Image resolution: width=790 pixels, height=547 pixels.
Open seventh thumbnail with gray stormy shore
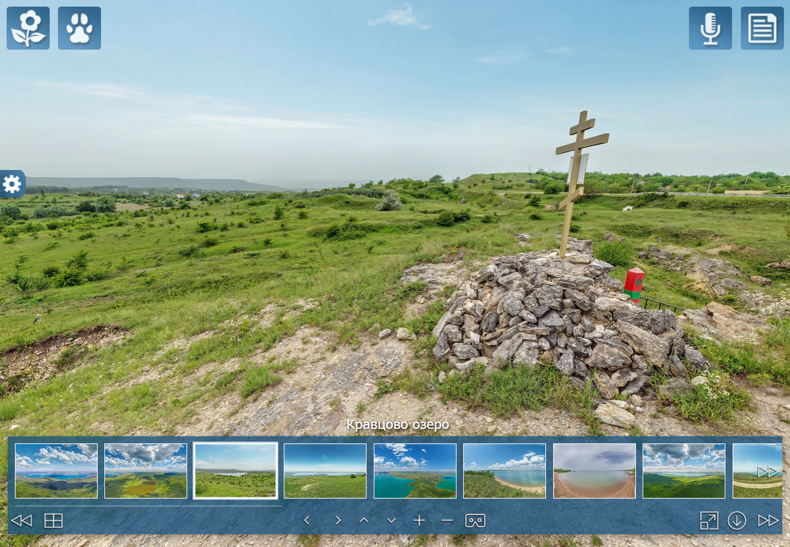(x=595, y=471)
